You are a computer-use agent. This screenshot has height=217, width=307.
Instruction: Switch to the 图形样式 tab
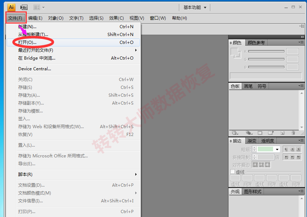click(x=253, y=192)
